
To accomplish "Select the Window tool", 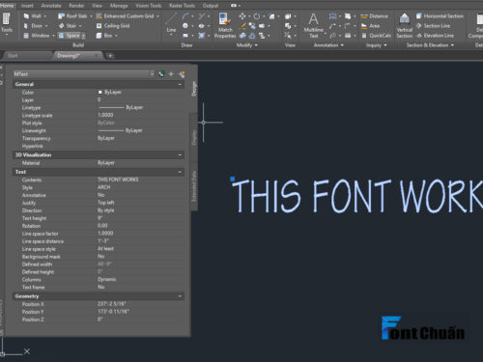I will (x=37, y=36).
